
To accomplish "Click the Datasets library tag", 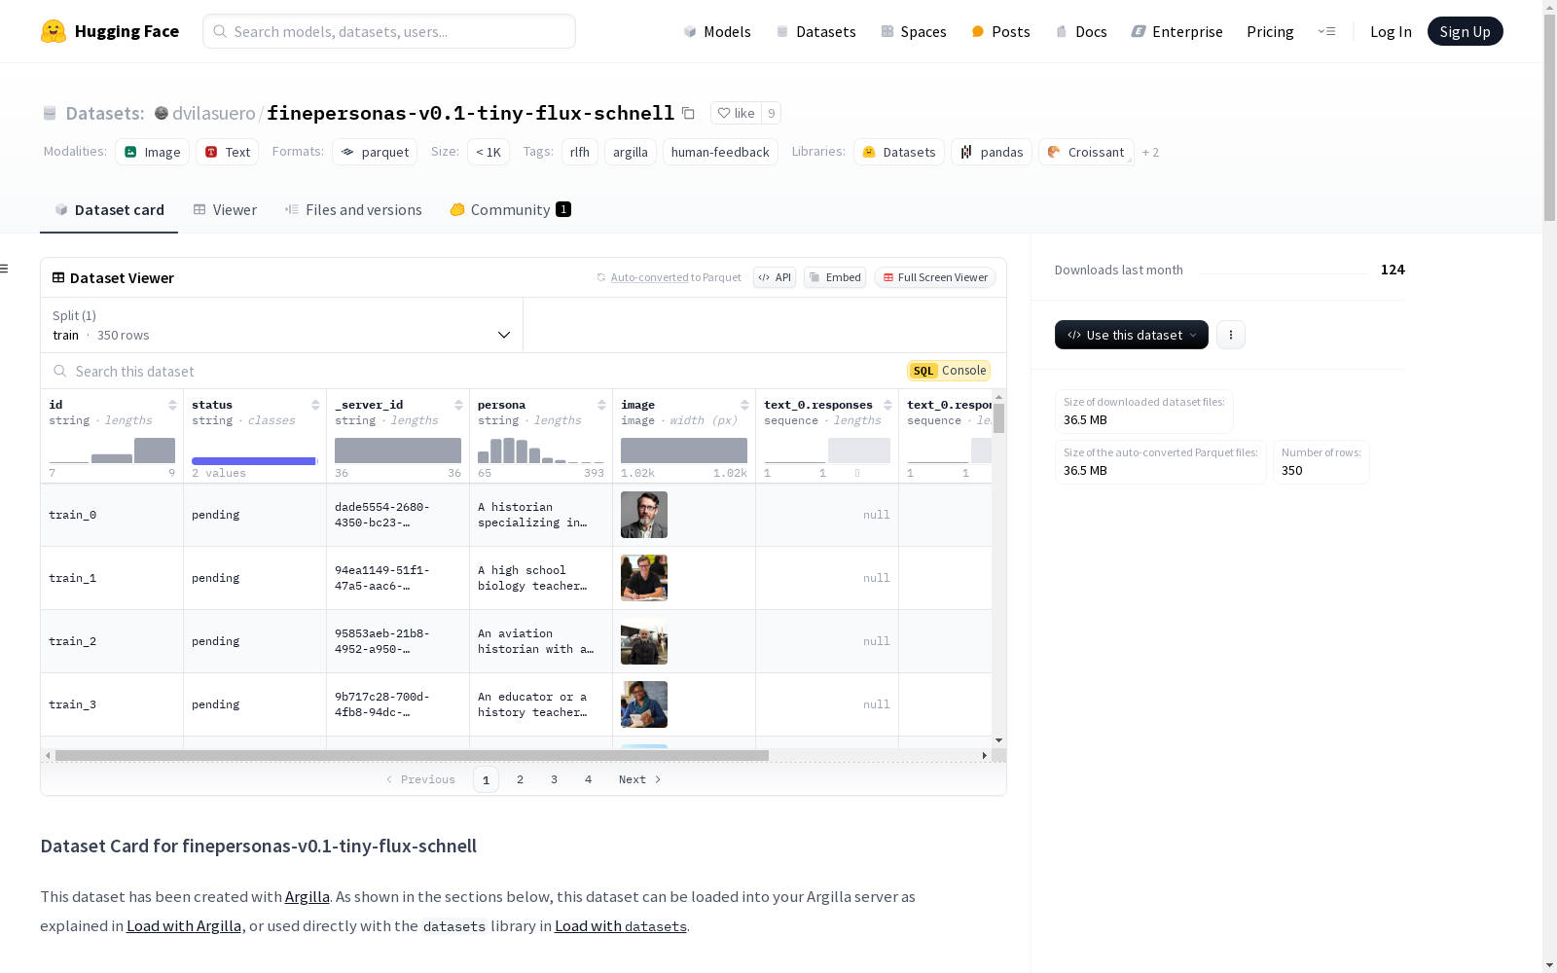I will click(x=899, y=152).
